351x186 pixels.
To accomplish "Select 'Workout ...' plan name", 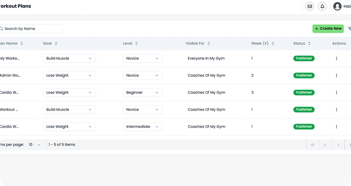I will point(9,109).
